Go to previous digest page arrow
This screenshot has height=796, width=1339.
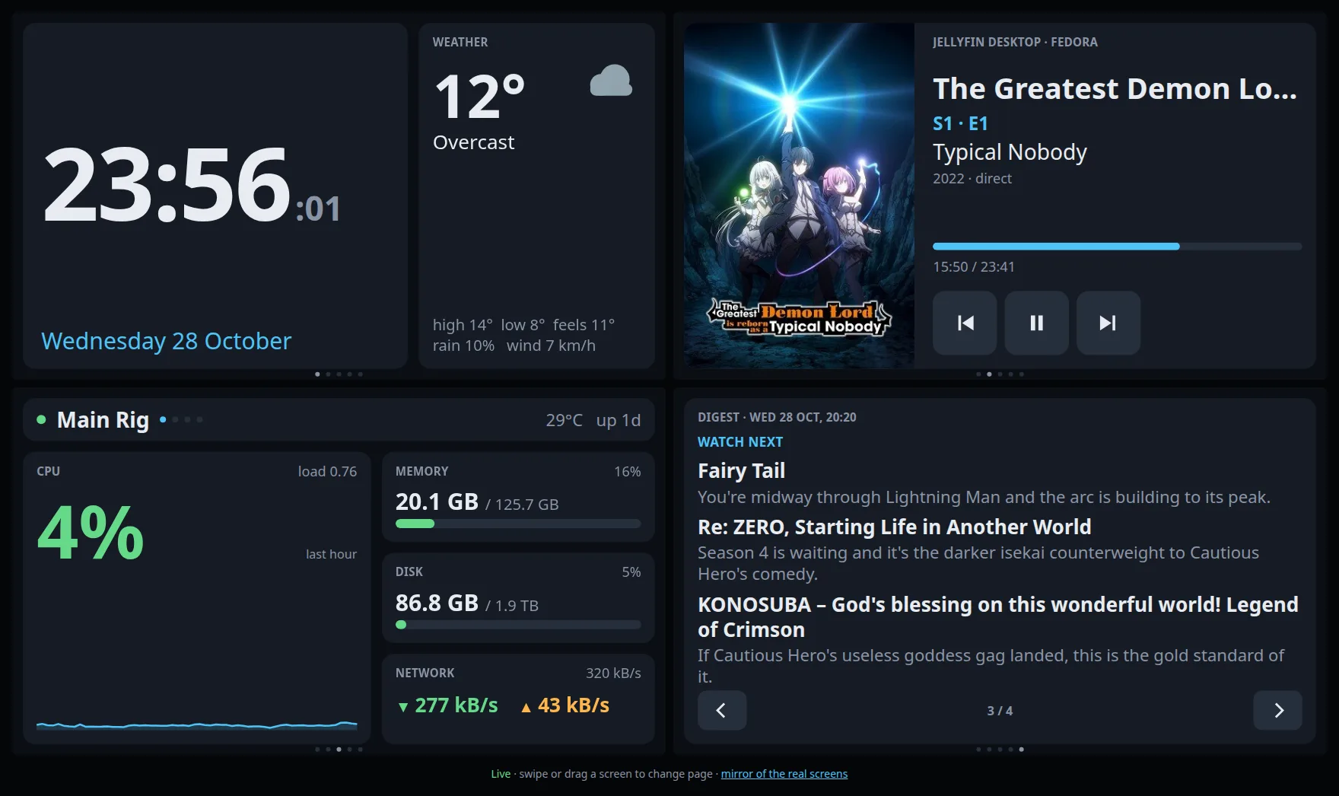[722, 710]
